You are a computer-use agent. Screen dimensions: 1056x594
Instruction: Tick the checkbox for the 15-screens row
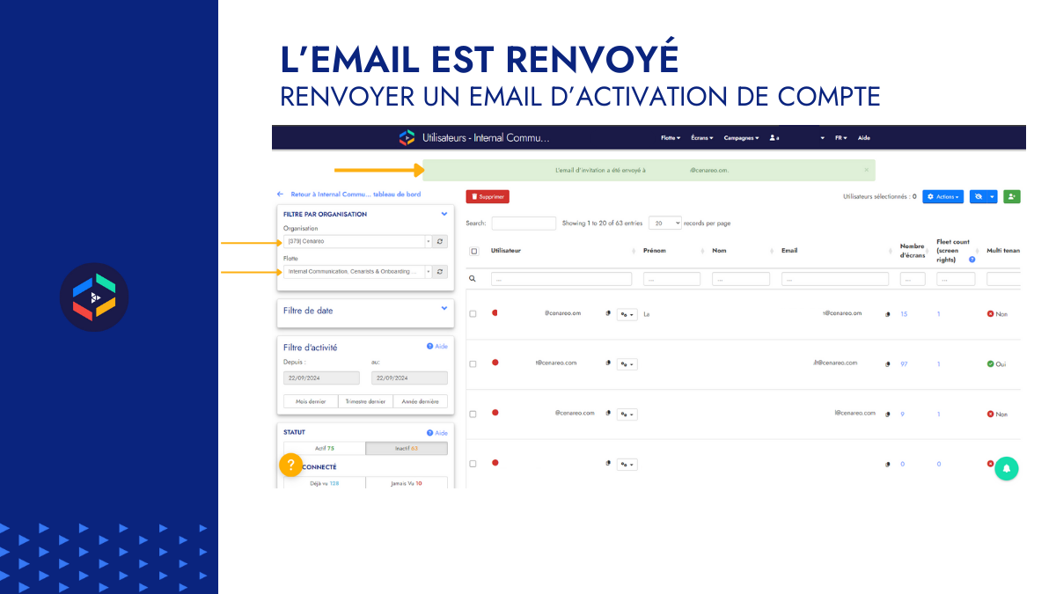coord(473,313)
